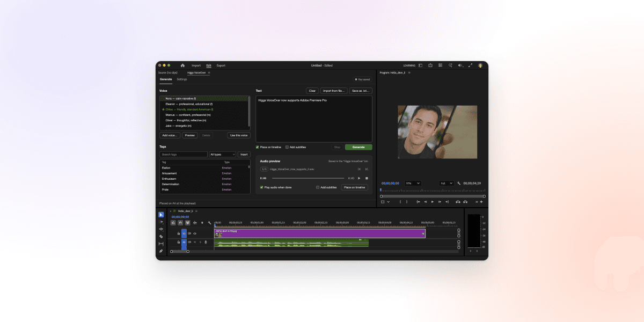Select the Track Select Forward tool

pos(161,222)
